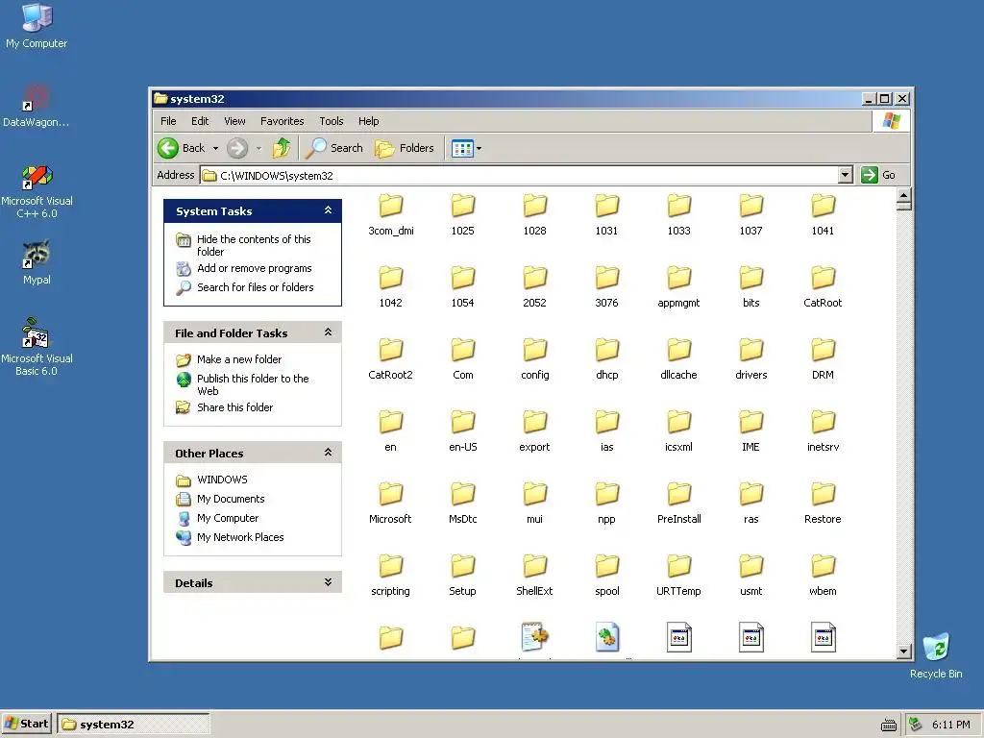Image resolution: width=984 pixels, height=738 pixels.
Task: Open the File menu
Action: pyautogui.click(x=168, y=121)
